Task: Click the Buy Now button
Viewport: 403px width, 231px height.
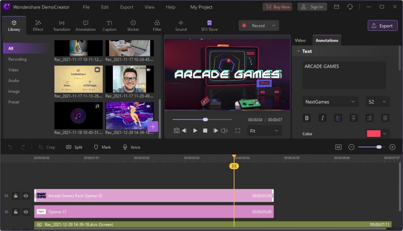Action: [x=277, y=7]
